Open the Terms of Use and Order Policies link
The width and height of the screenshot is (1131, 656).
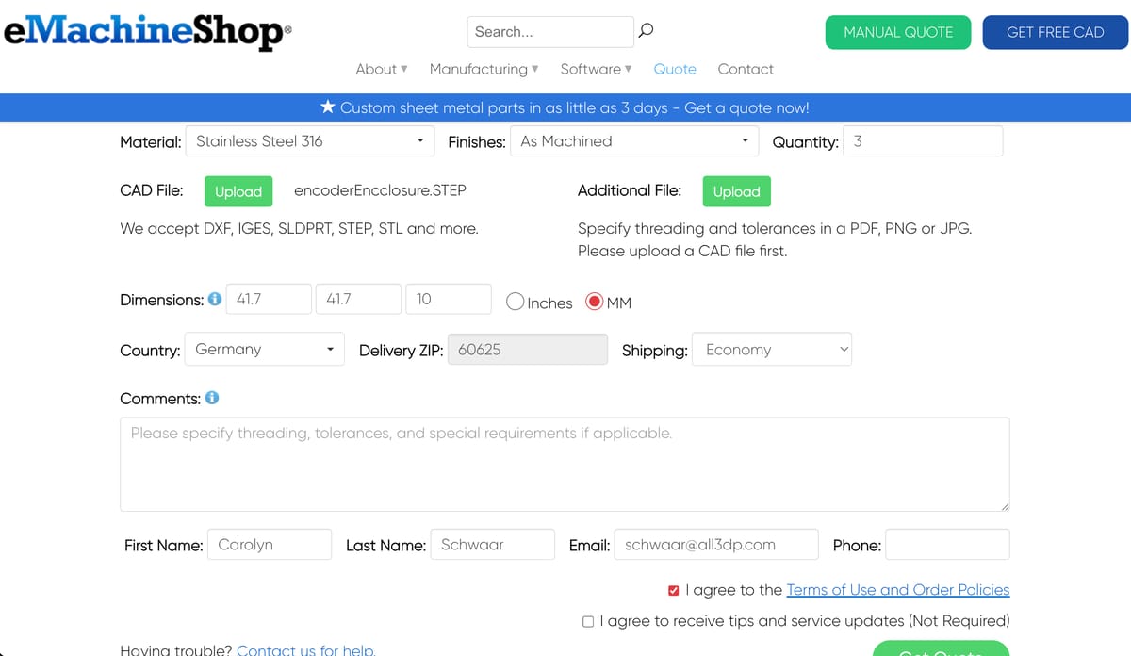[898, 590]
